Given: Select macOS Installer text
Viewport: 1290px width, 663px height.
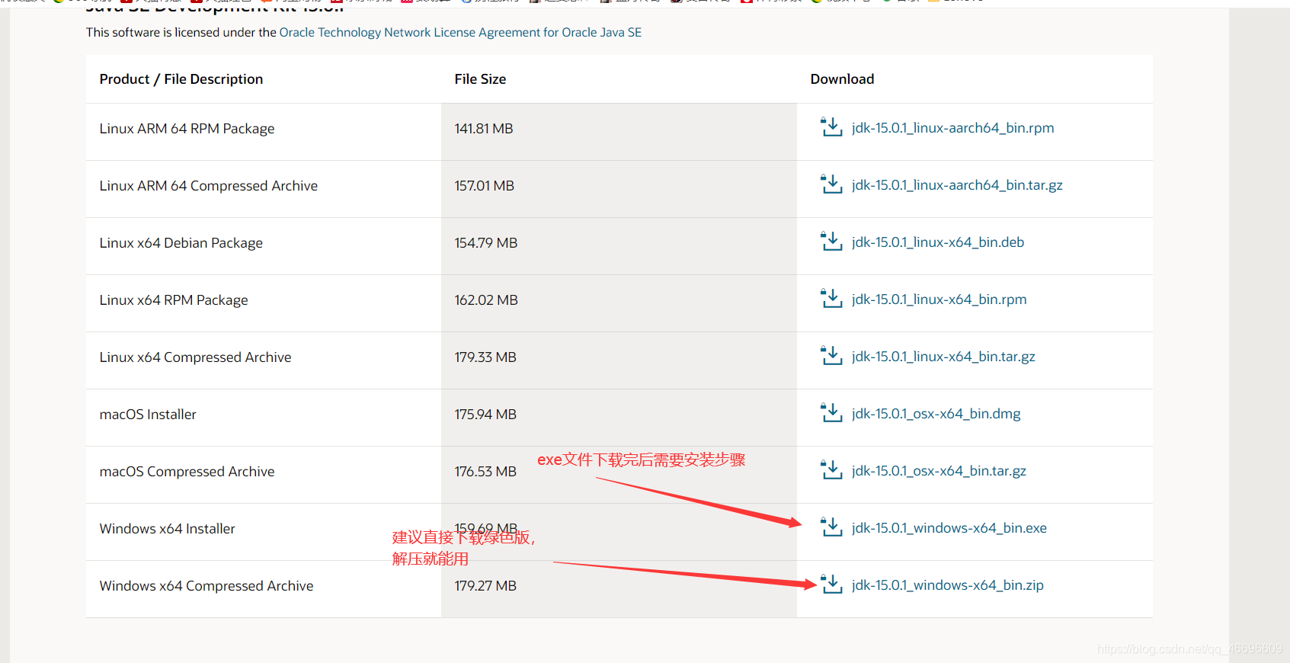Looking at the screenshot, I should (148, 415).
